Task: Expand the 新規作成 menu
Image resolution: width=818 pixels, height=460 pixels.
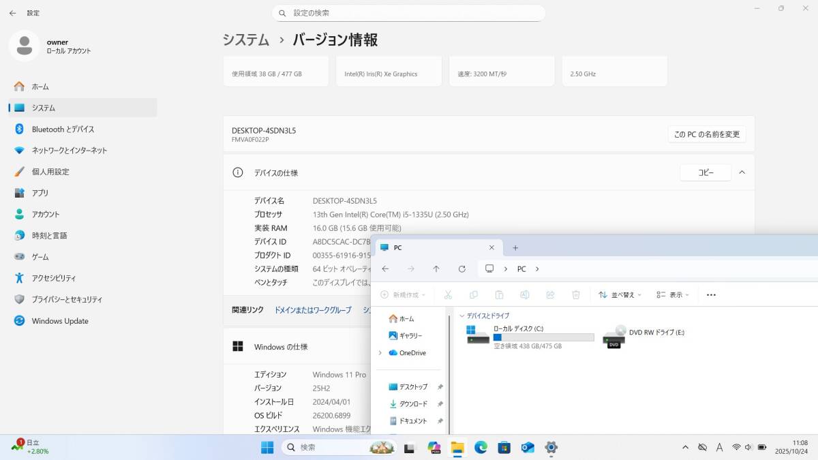Action: click(x=404, y=294)
